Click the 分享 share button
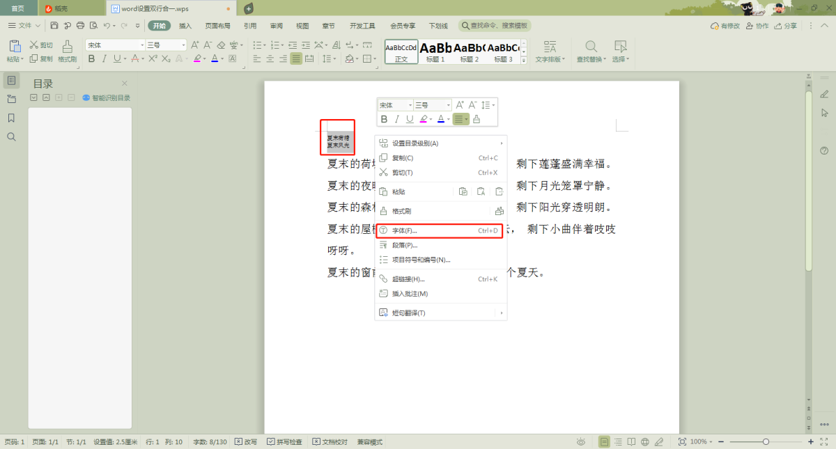The height and width of the screenshot is (449, 836). tap(785, 26)
